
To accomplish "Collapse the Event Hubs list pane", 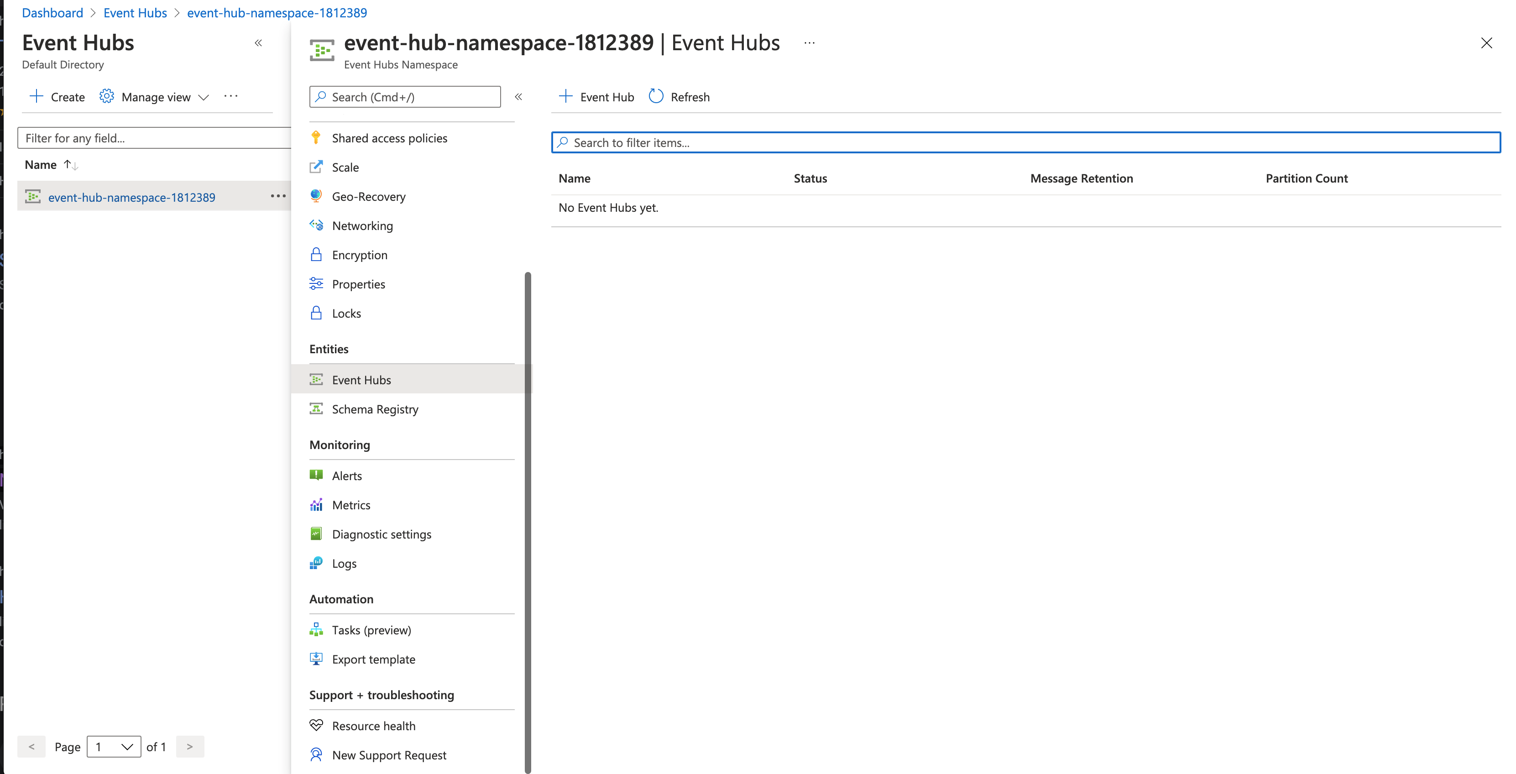I will tap(258, 43).
